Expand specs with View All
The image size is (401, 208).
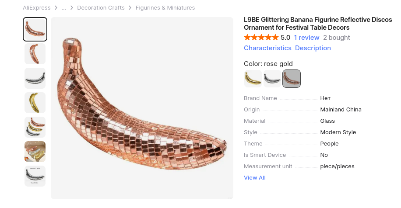255,178
